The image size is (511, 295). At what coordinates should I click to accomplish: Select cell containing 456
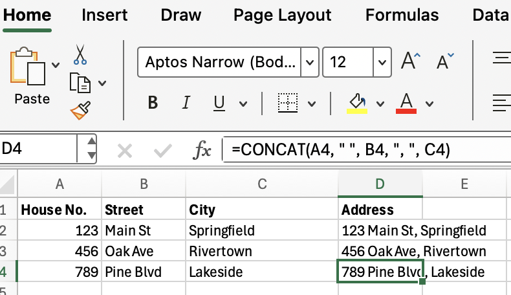(x=60, y=251)
